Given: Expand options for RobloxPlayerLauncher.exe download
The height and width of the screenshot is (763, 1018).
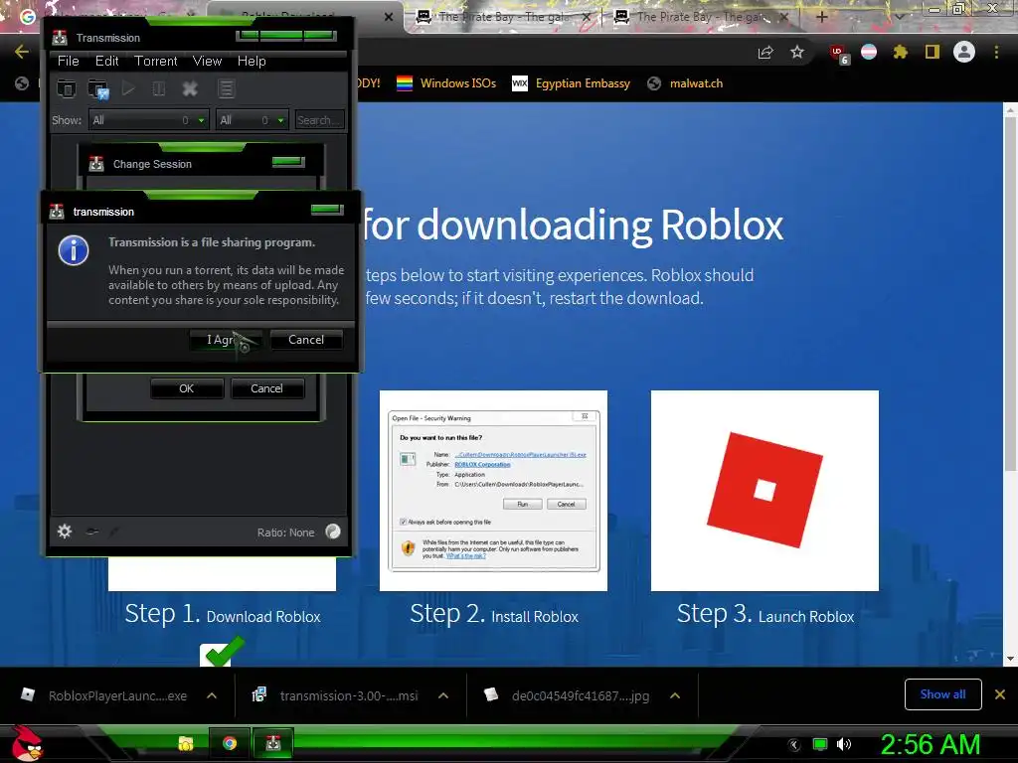Looking at the screenshot, I should point(212,695).
